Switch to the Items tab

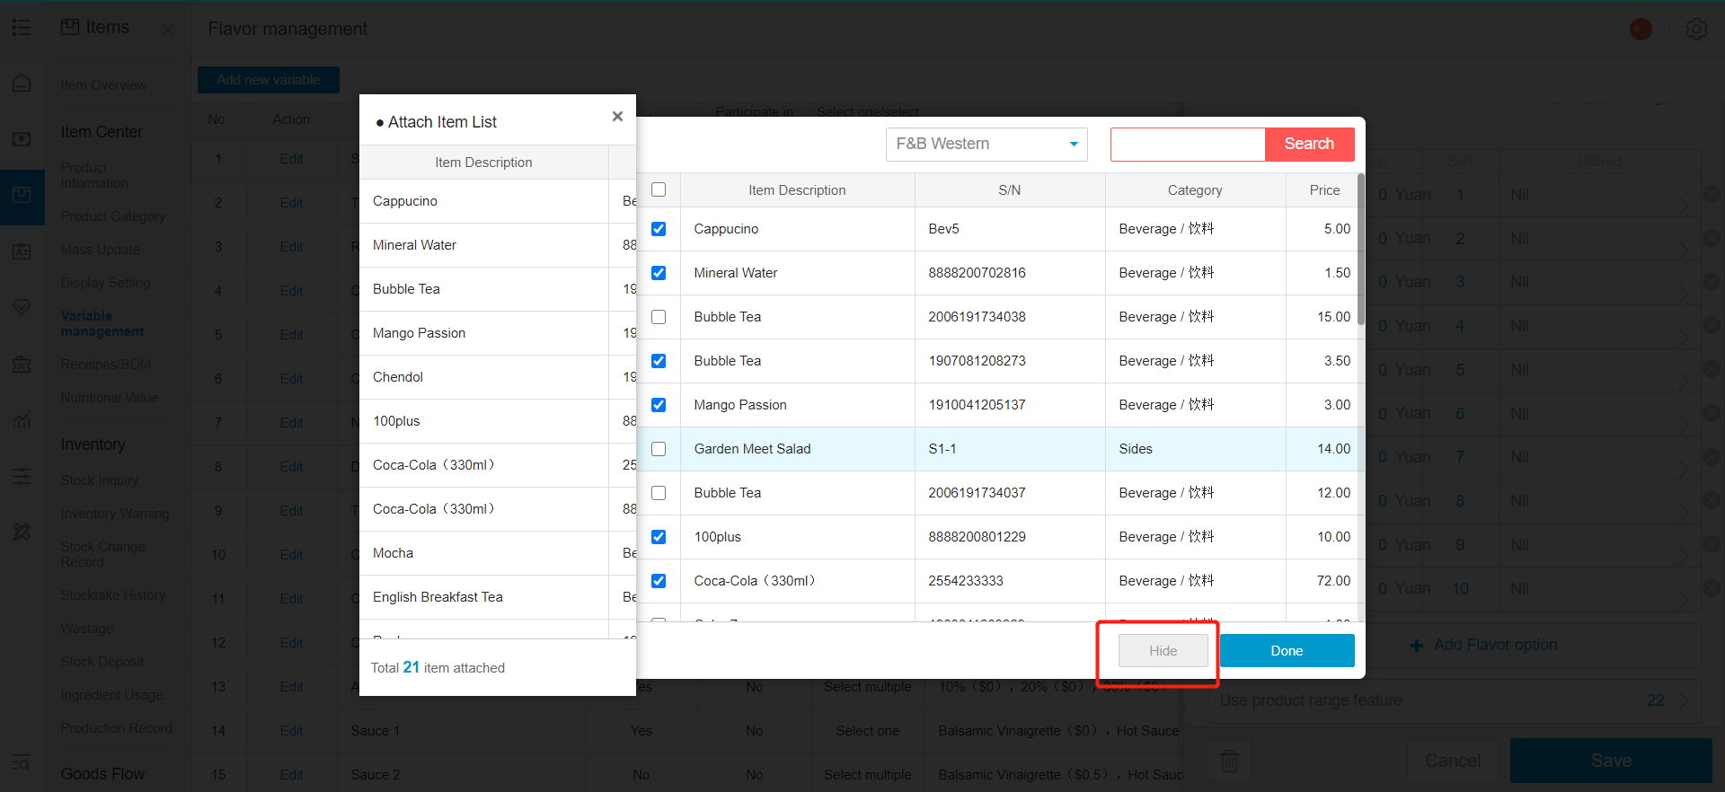click(95, 28)
